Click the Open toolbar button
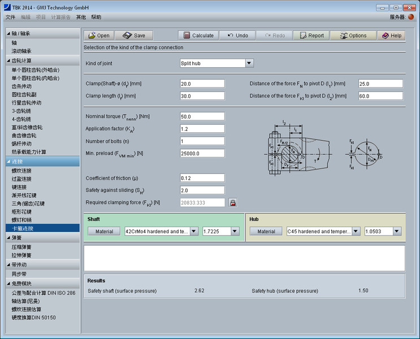420x339 pixels. (99, 35)
